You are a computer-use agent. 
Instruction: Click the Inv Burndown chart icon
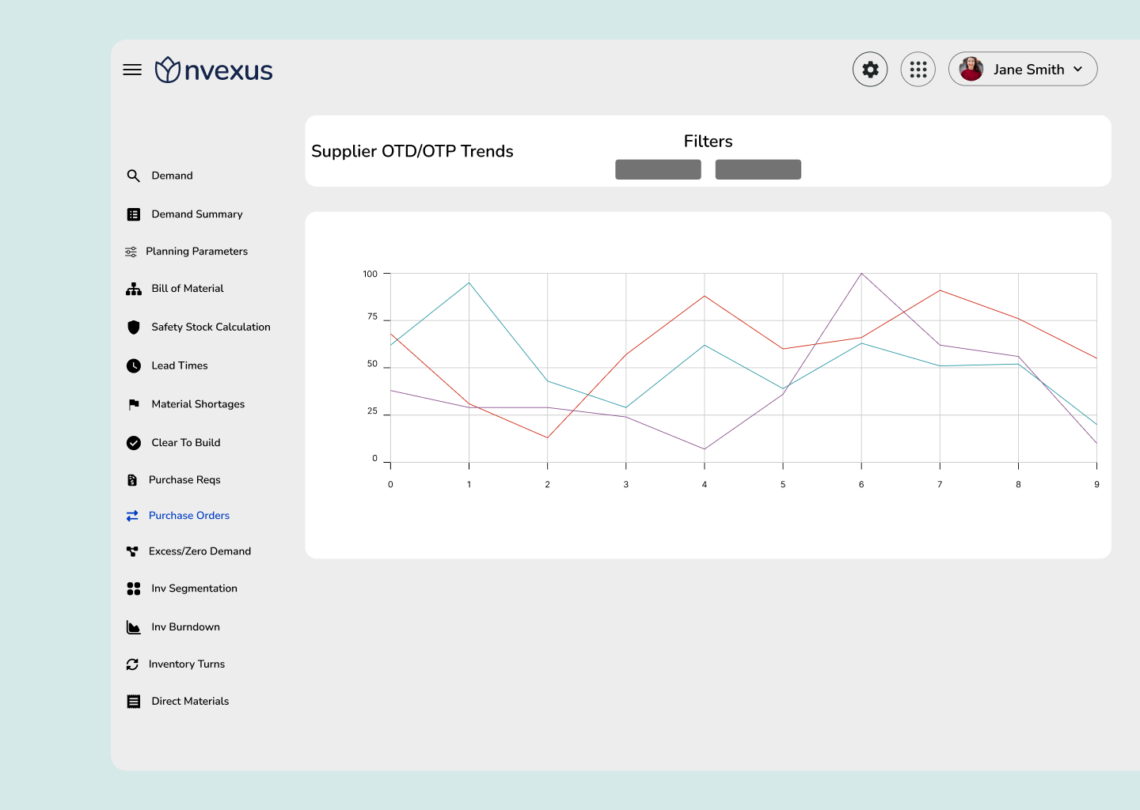point(134,627)
